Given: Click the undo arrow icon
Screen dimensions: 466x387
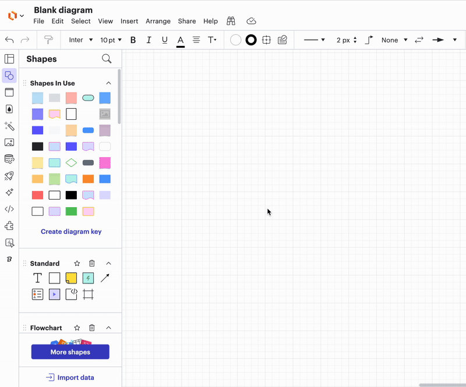Looking at the screenshot, I should [x=9, y=40].
